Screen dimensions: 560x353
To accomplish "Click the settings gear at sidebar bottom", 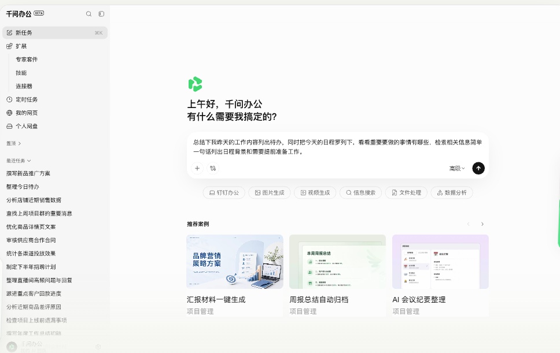I will pos(98,347).
